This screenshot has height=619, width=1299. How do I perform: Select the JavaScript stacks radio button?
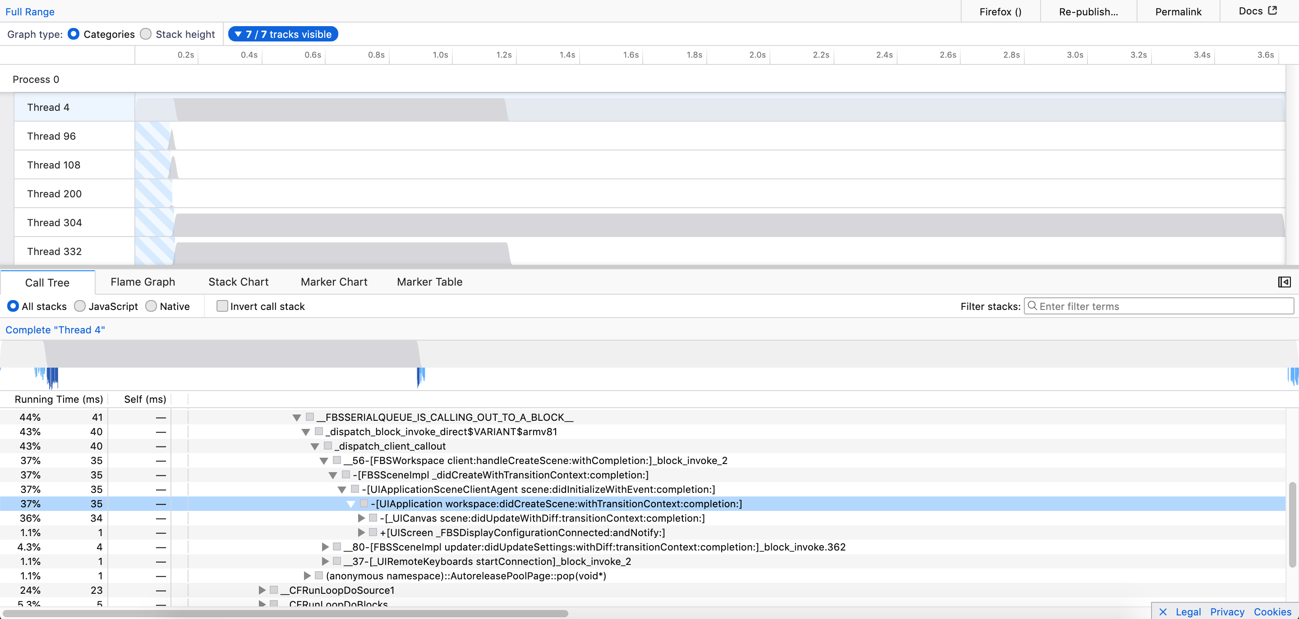point(80,306)
